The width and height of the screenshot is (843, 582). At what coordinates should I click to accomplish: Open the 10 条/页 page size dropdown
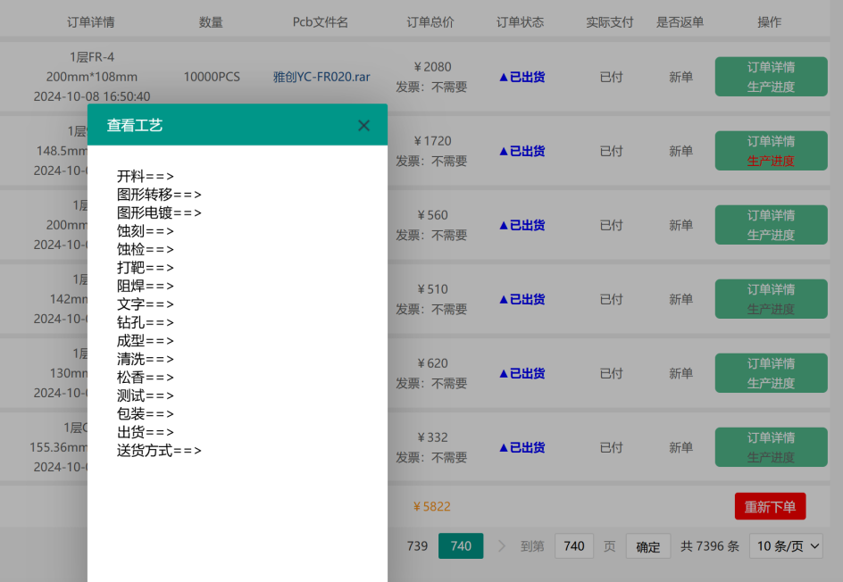pyautogui.click(x=786, y=546)
